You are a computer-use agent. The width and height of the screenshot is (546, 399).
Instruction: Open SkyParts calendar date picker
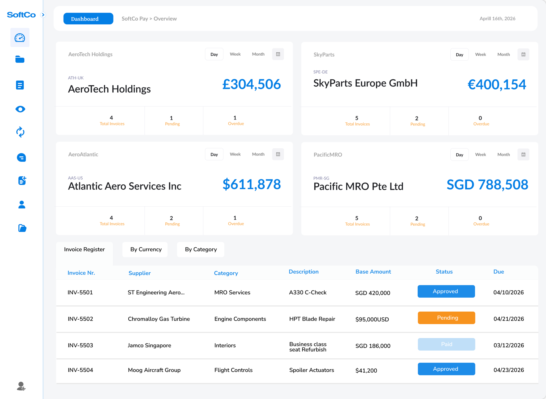pyautogui.click(x=523, y=54)
